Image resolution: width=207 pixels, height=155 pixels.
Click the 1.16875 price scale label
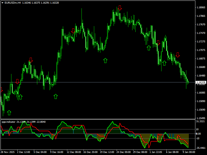pos(201,59)
